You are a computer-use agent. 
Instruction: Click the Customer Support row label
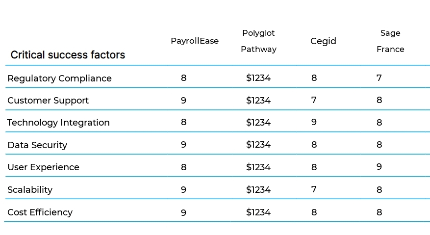(48, 101)
